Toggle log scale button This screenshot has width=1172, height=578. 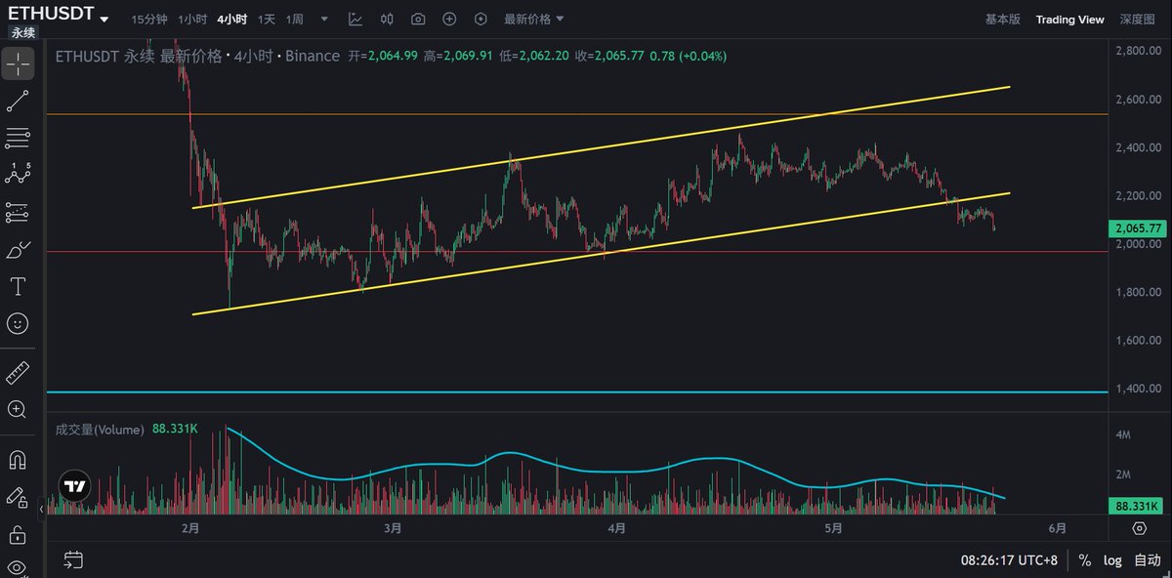click(x=1111, y=560)
